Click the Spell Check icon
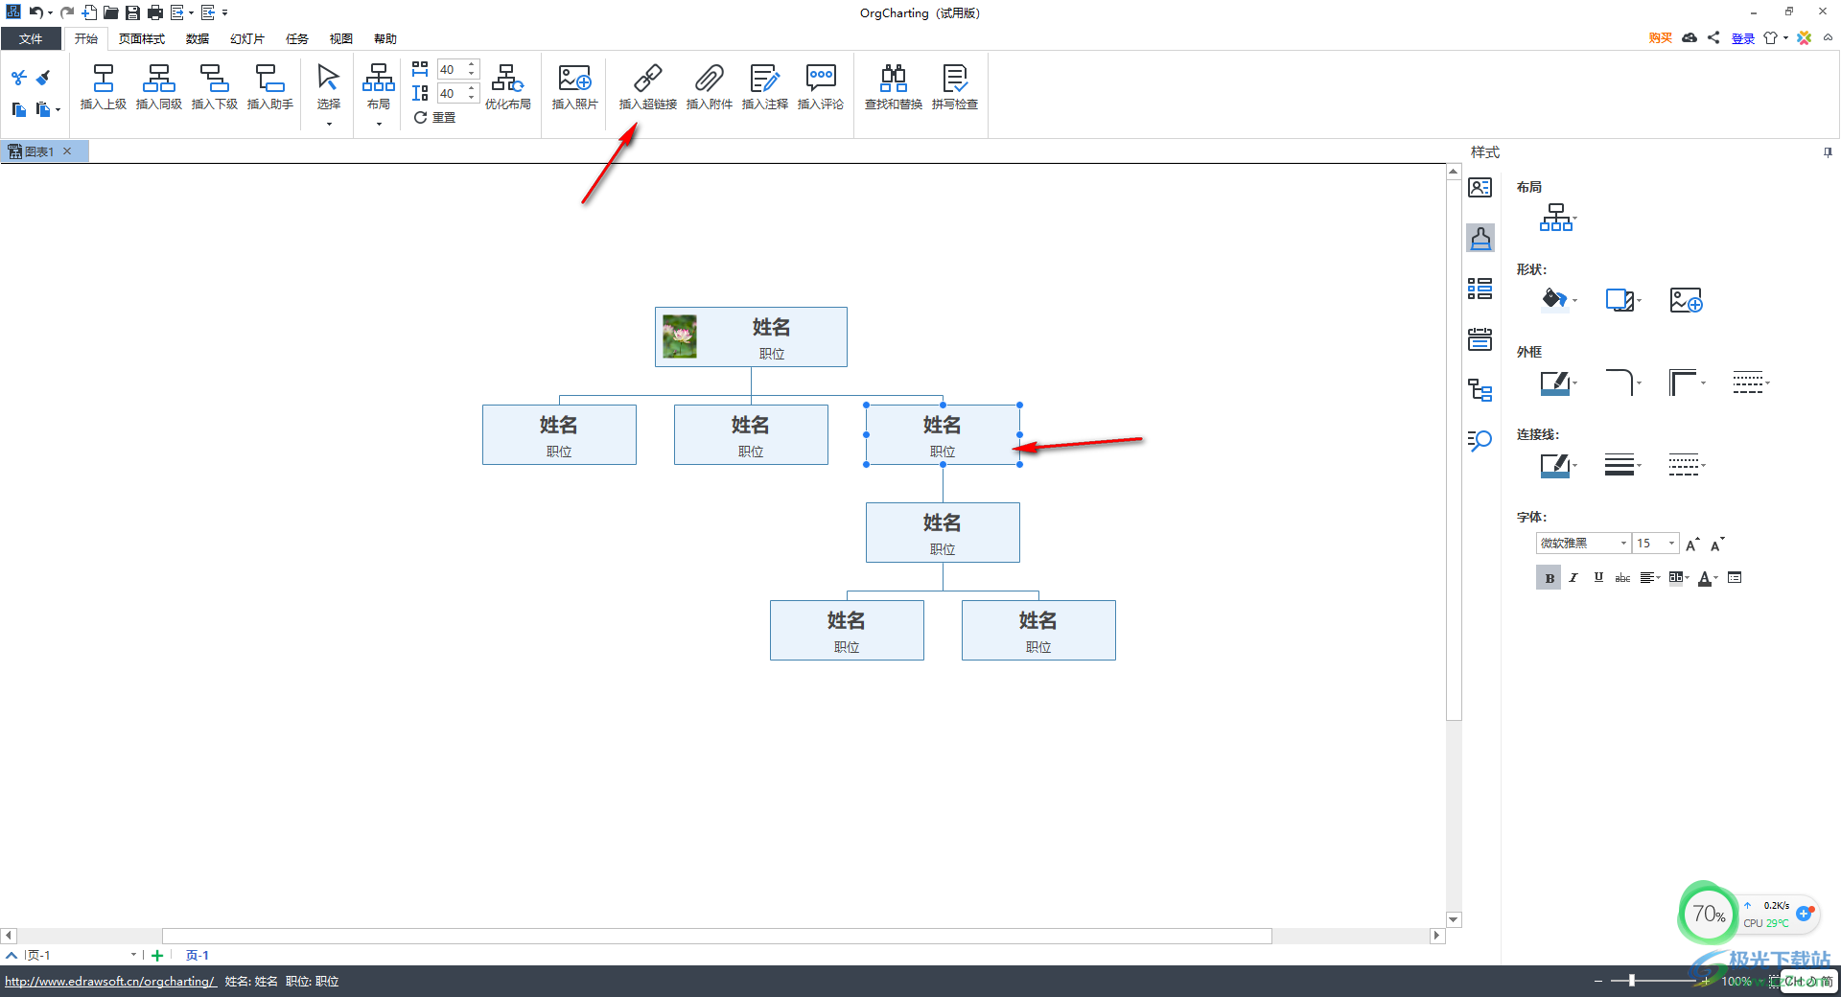This screenshot has height=997, width=1841. pos(954,79)
